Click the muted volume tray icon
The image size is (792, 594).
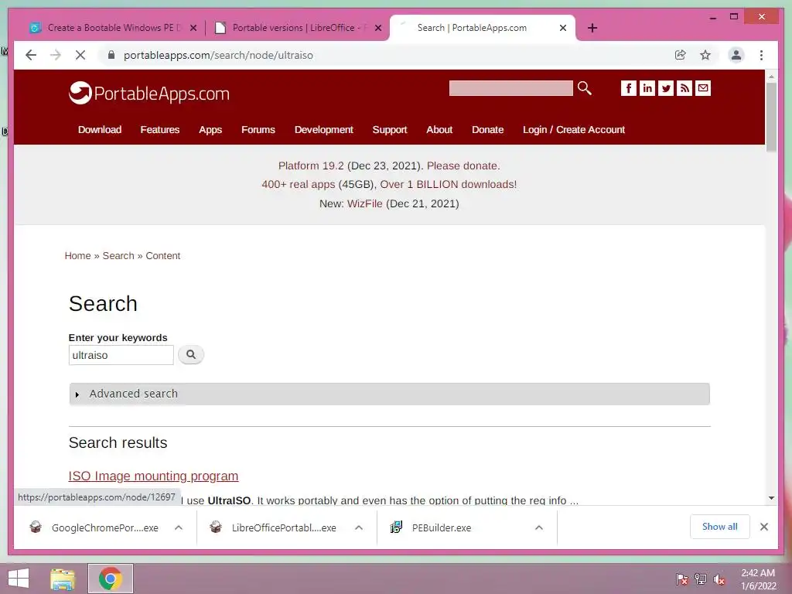pos(719,579)
